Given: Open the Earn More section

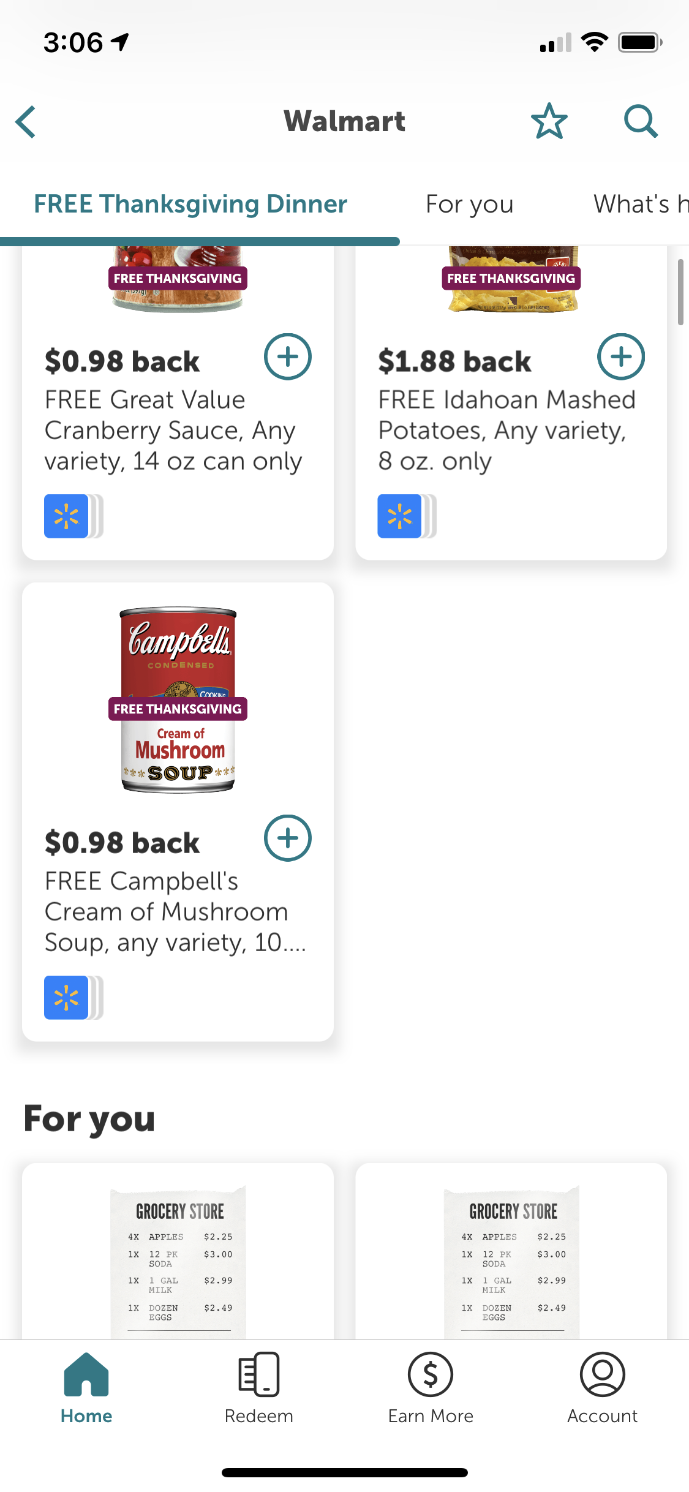Looking at the screenshot, I should (431, 1388).
